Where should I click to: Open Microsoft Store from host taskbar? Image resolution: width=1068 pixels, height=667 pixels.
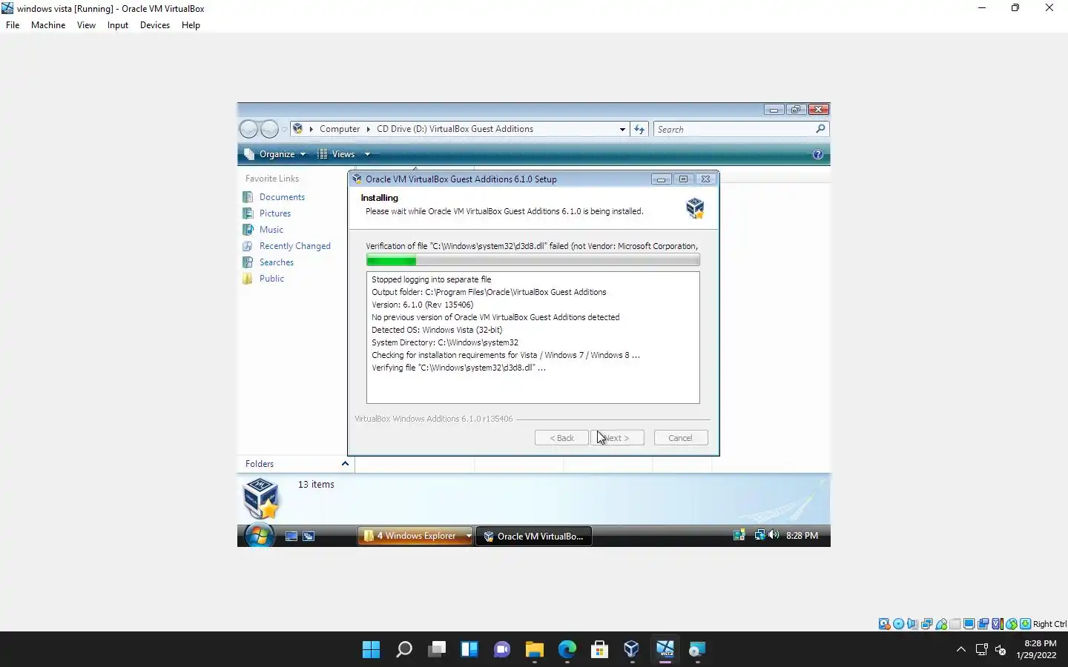pos(599,650)
